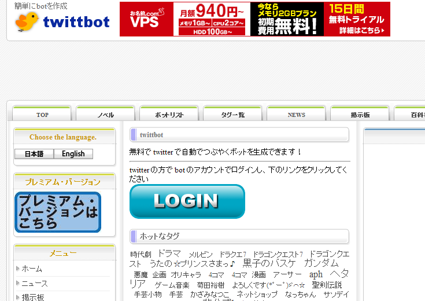
Task: Select the 掲示板 tab
Action: (360, 115)
